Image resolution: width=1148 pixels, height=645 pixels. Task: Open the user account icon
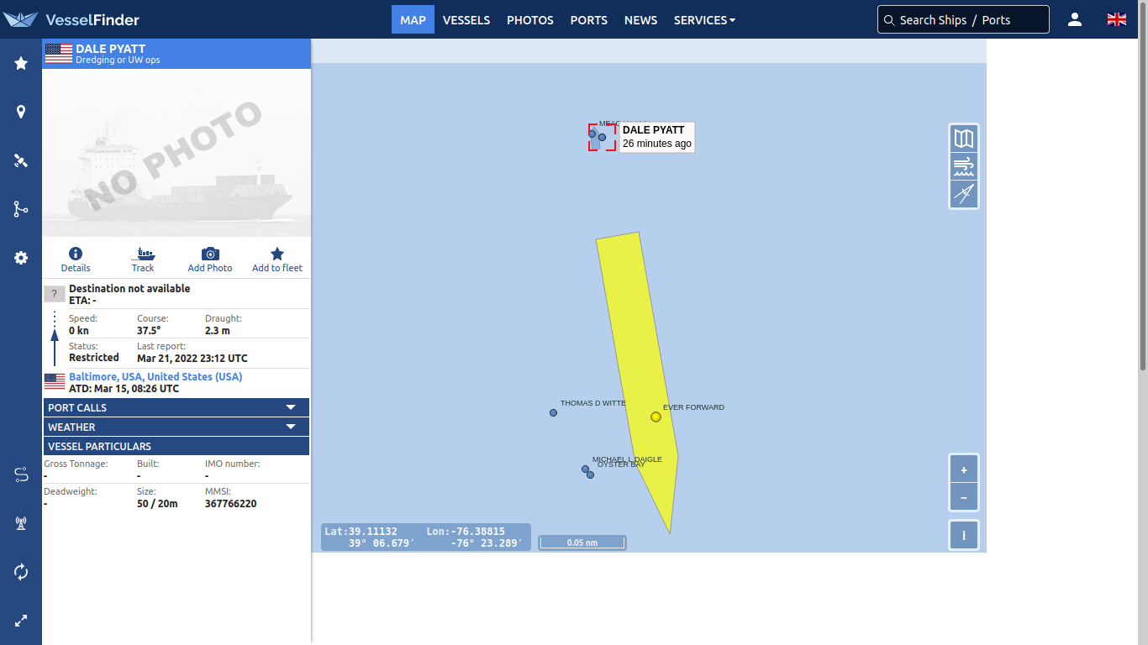(x=1075, y=19)
